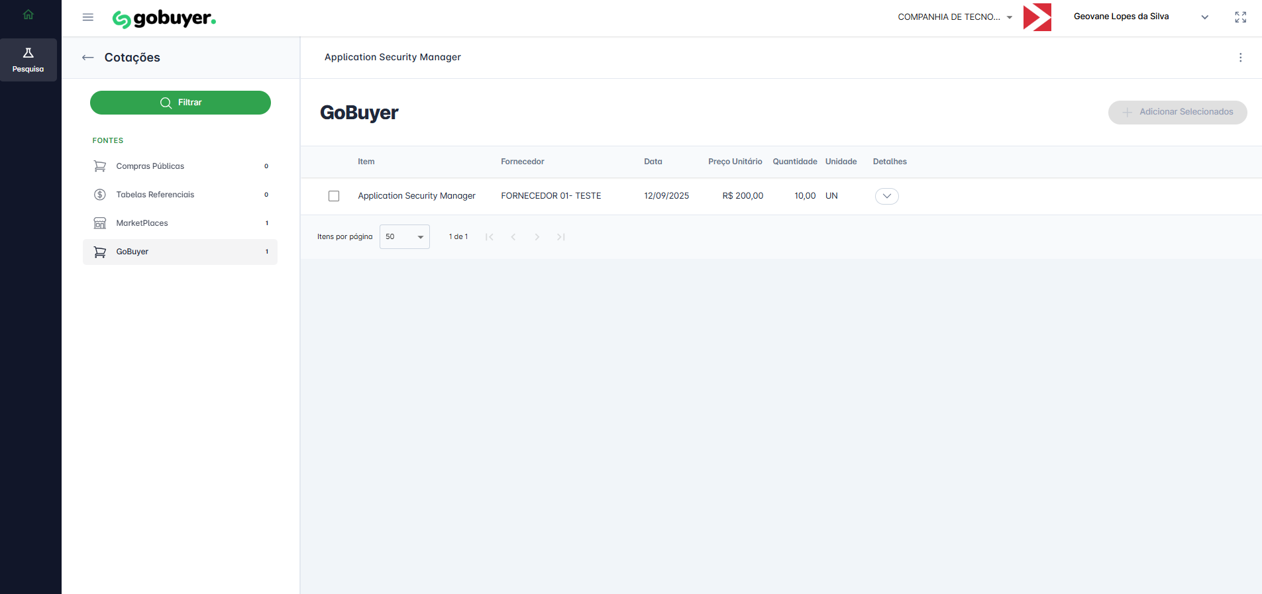Viewport: 1262px width, 594px height.
Task: Open the items per page dropdown
Action: tap(404, 237)
